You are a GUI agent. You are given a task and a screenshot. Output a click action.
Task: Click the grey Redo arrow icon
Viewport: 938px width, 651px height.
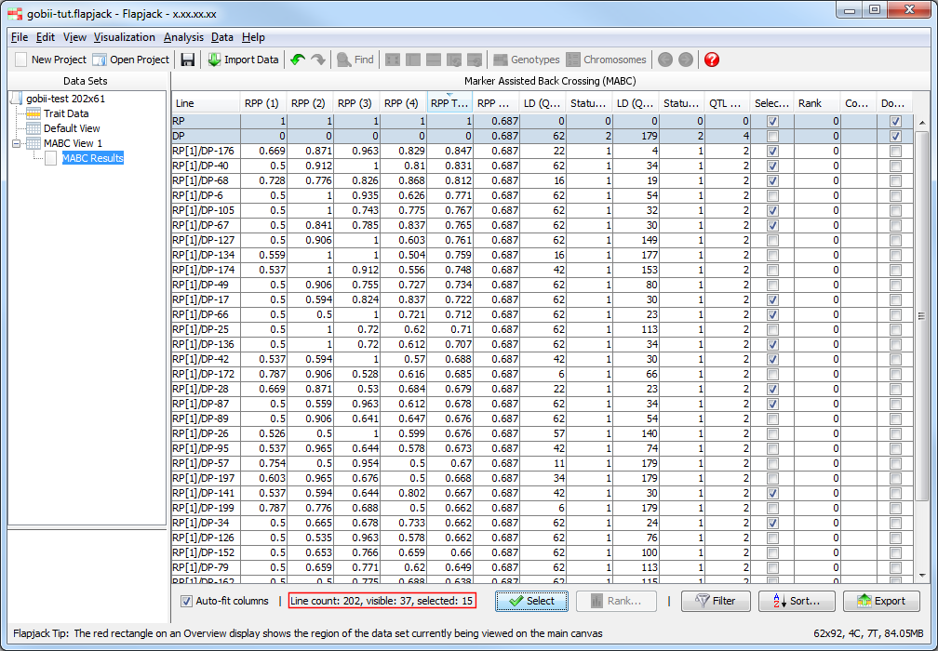click(318, 60)
